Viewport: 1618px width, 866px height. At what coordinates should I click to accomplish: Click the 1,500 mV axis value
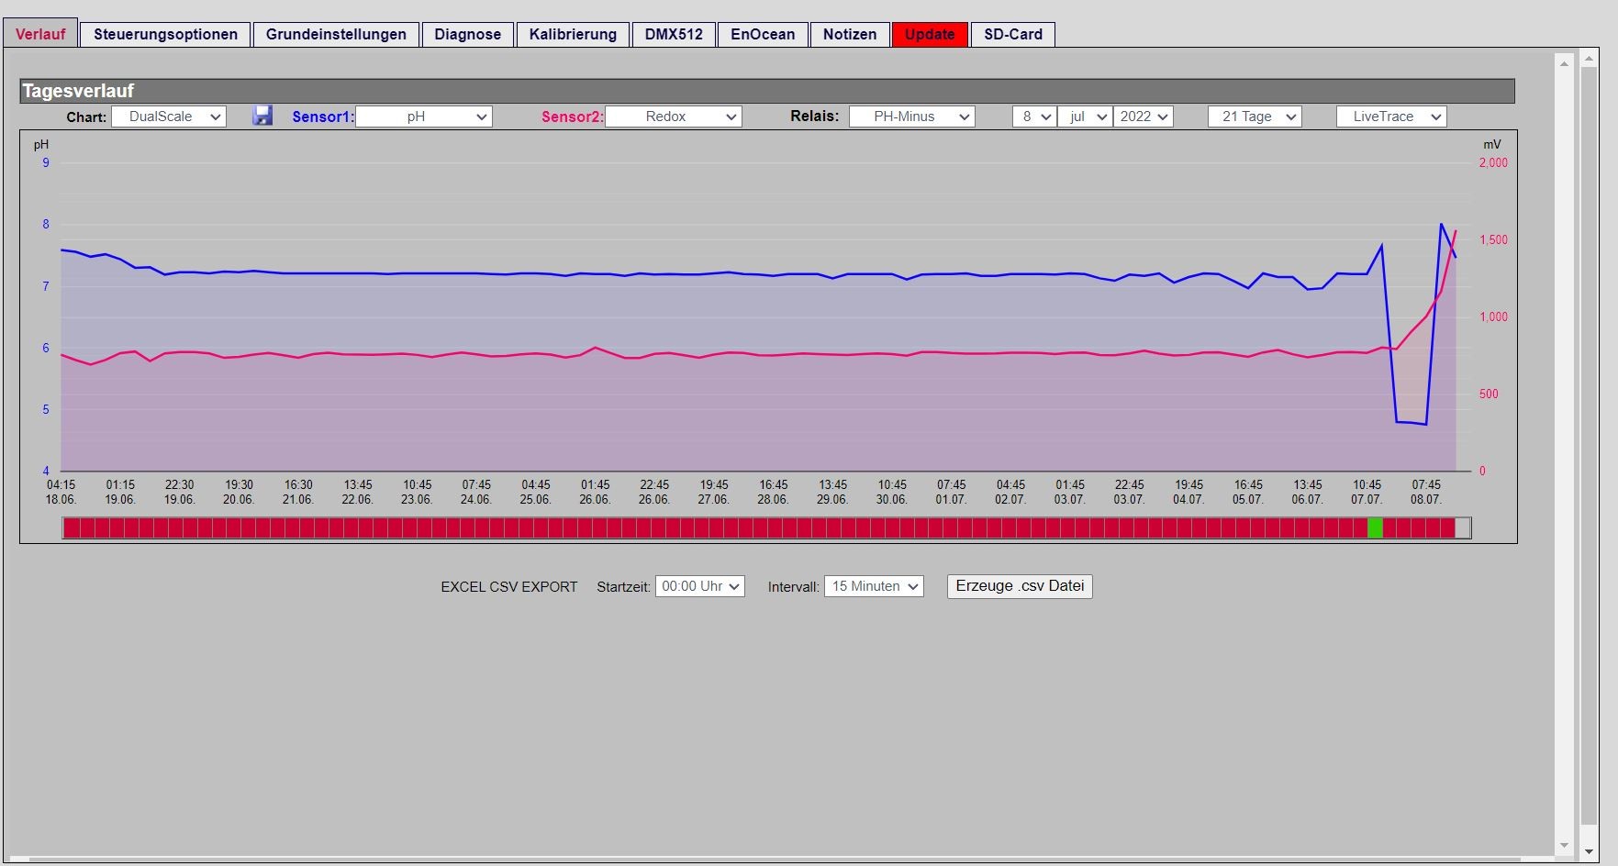(x=1493, y=239)
